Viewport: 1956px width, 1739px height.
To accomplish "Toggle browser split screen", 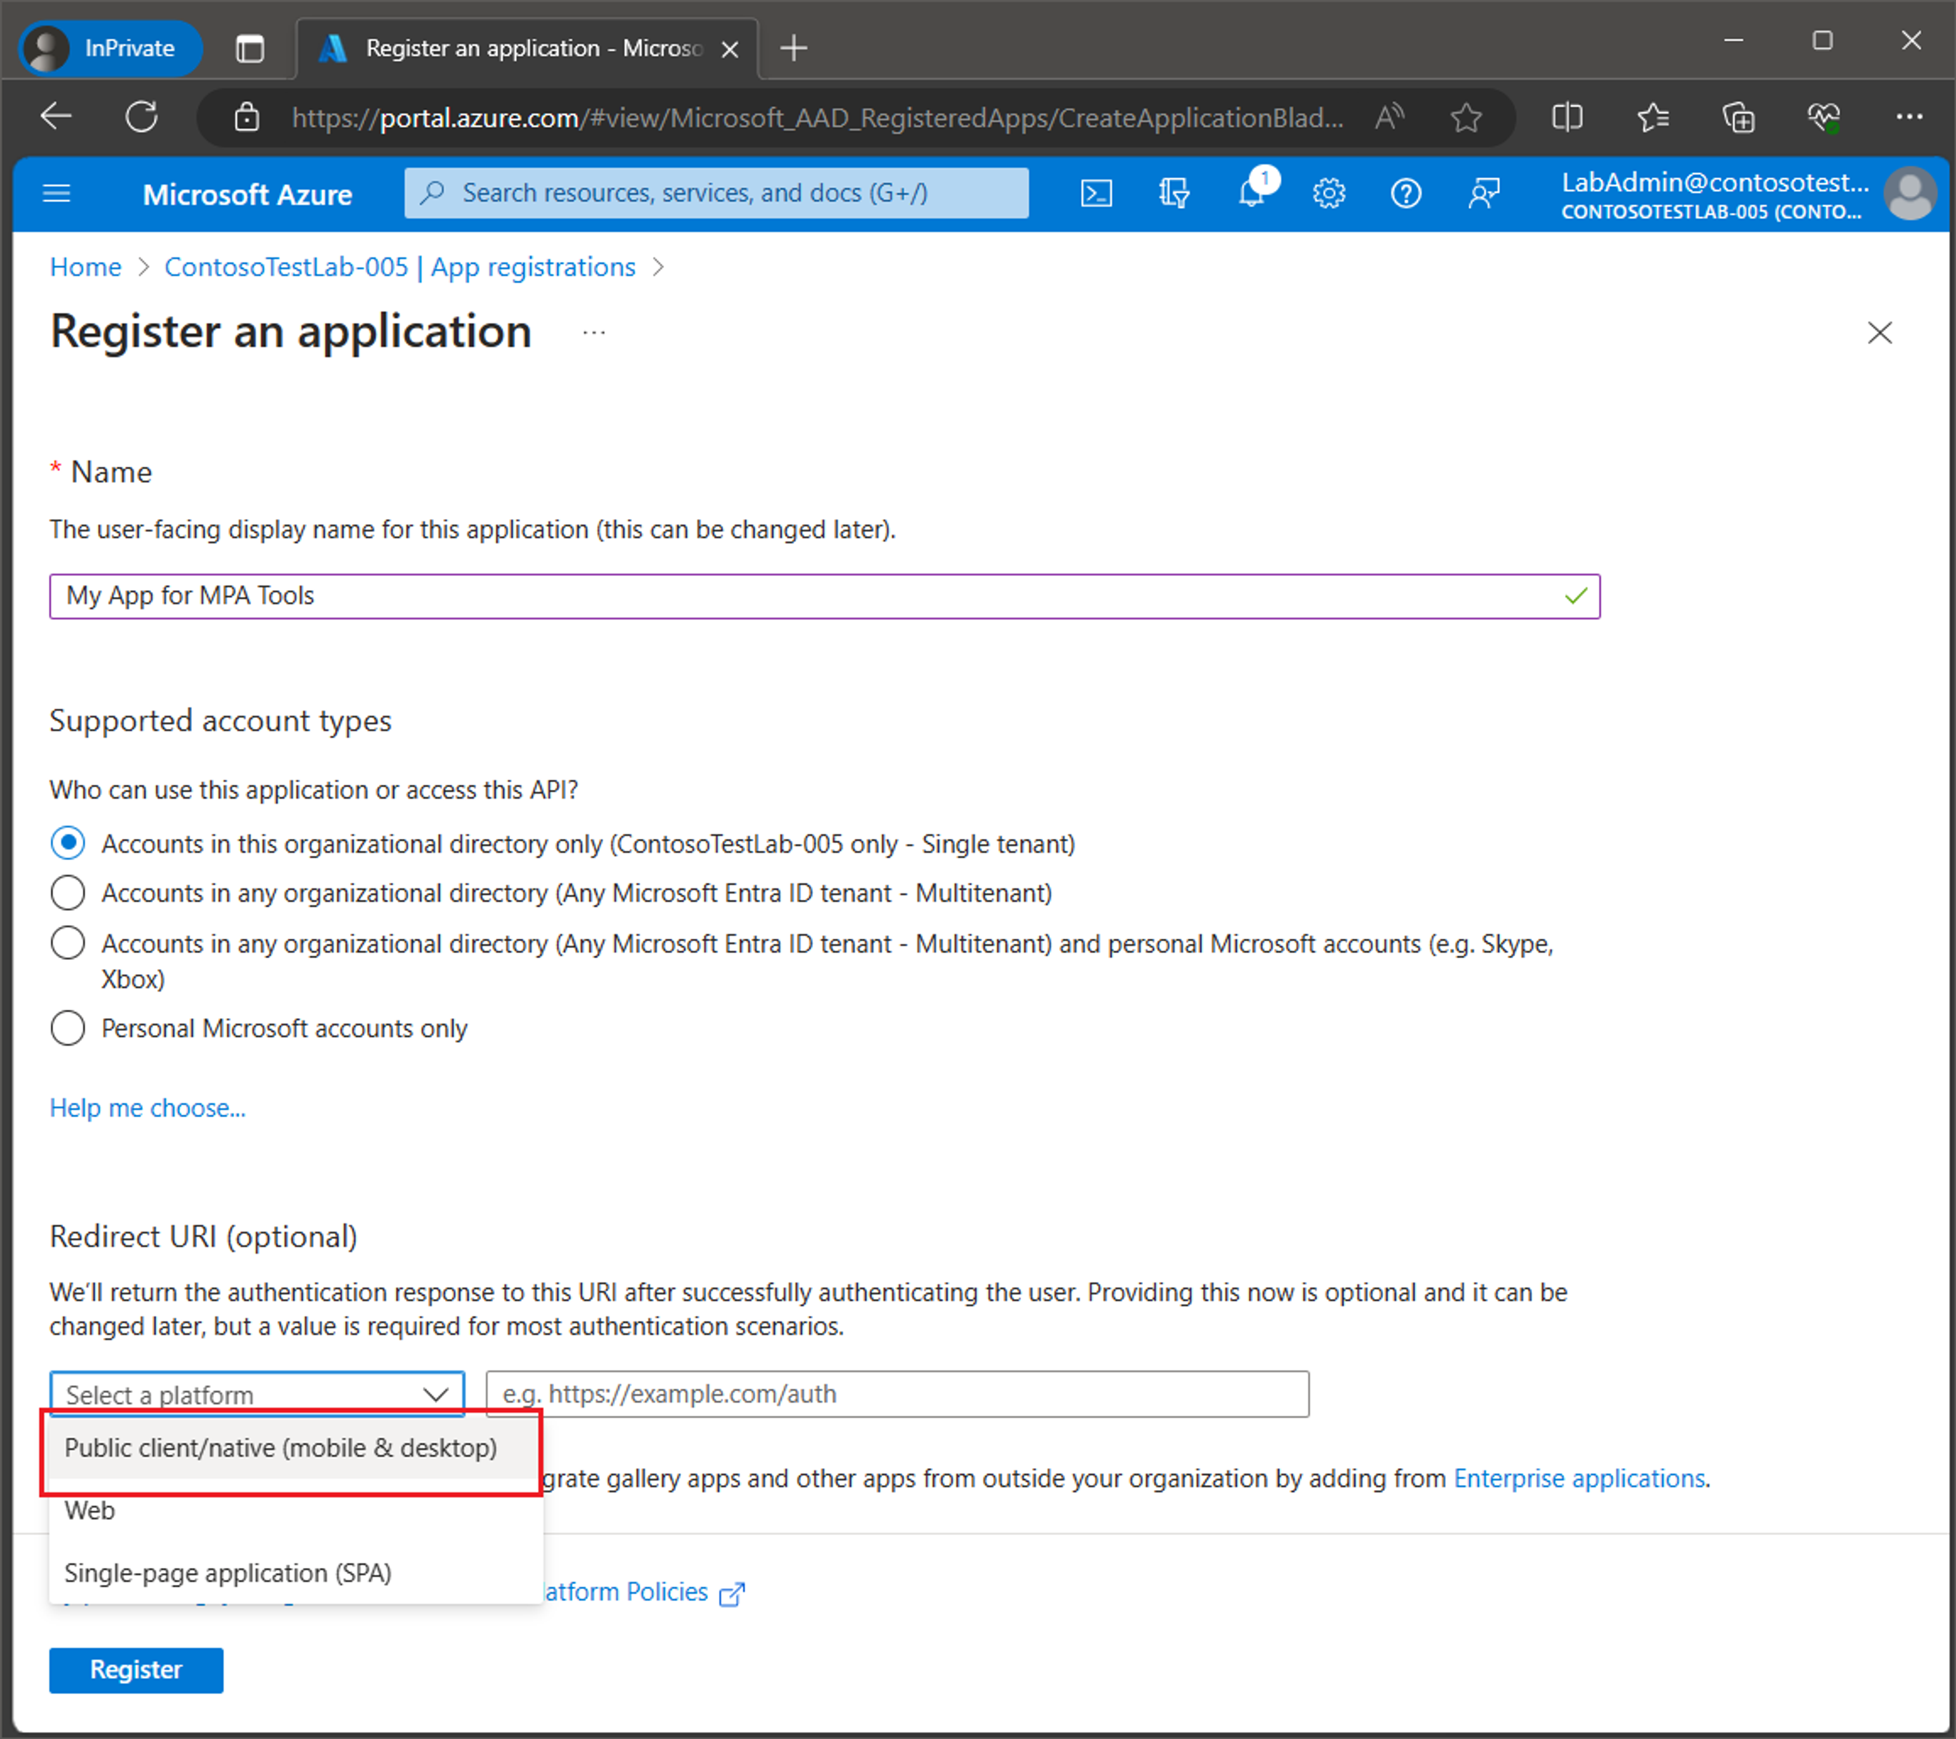I will pos(1566,117).
